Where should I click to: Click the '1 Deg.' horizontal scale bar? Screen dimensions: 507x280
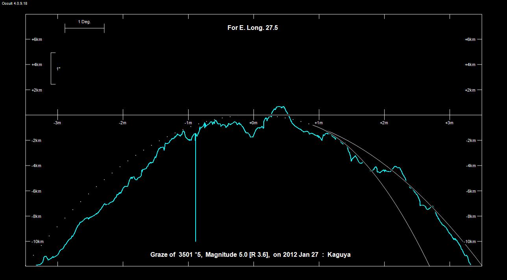[84, 28]
